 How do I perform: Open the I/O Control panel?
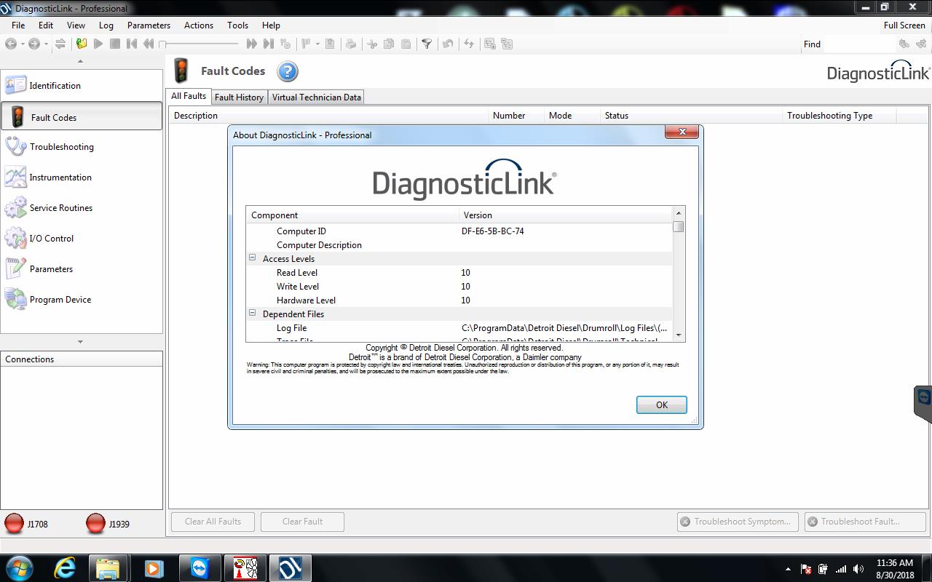[x=82, y=239]
